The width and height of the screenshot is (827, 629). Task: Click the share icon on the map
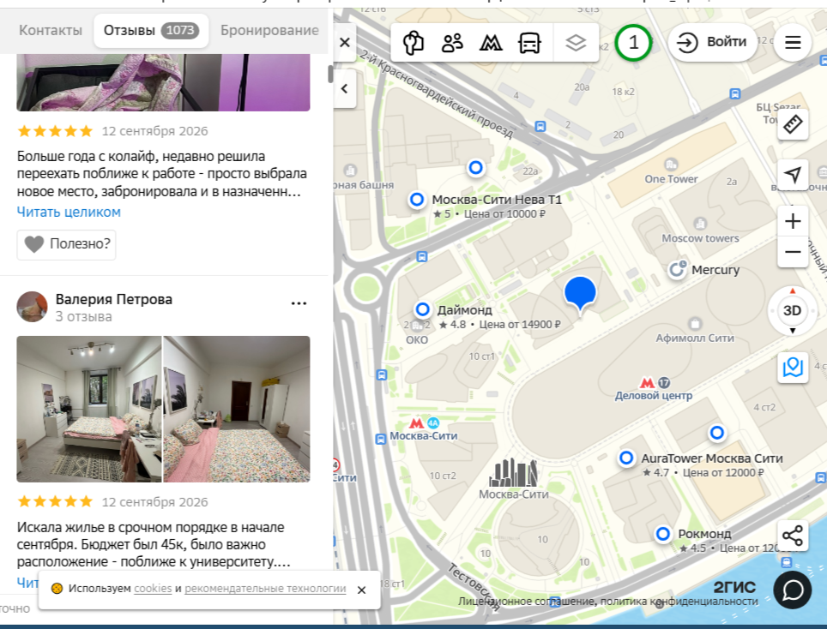click(x=793, y=536)
